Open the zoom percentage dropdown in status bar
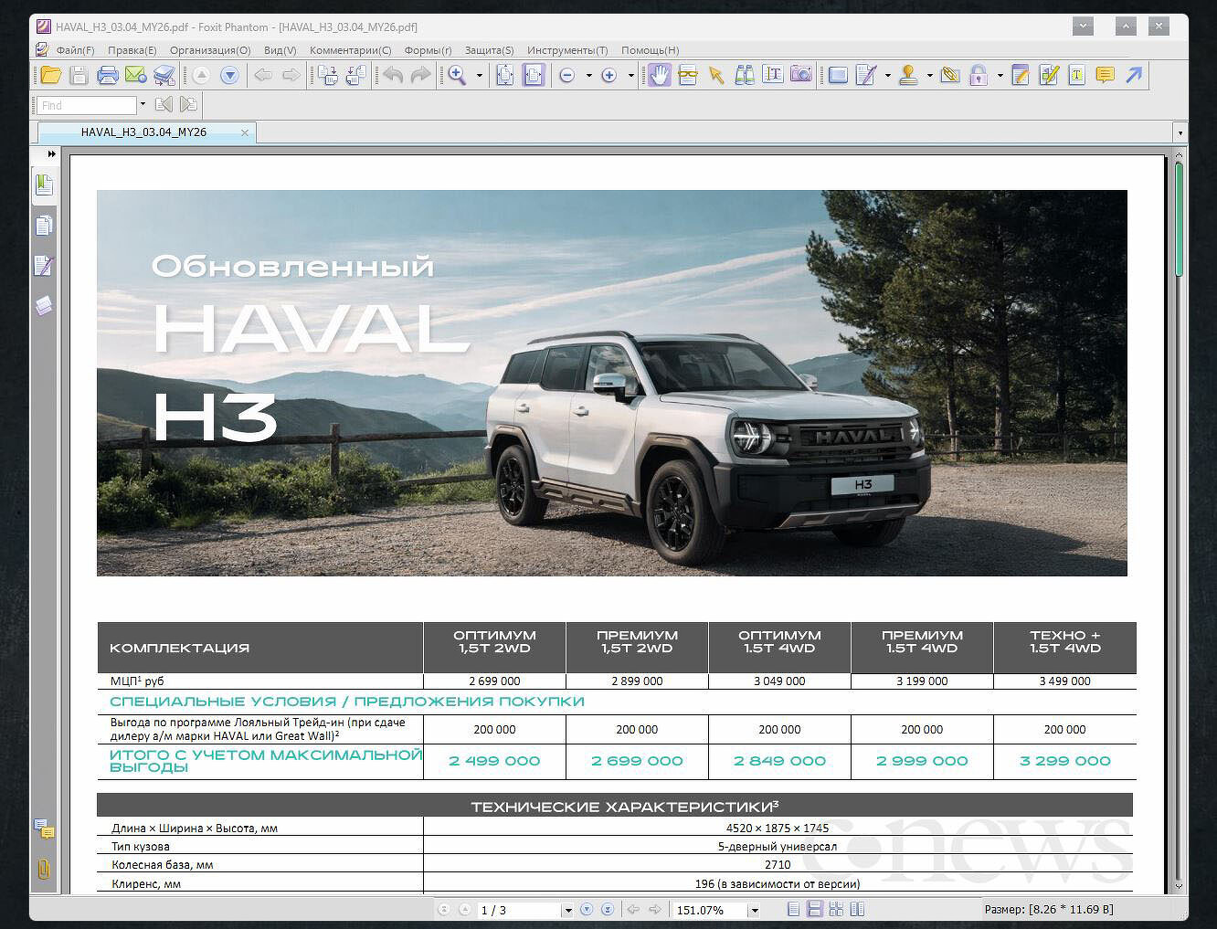 (x=755, y=910)
